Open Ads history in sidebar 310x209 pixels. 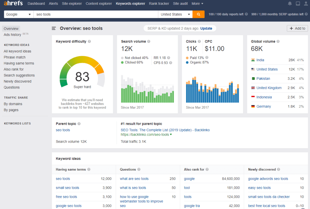pyautogui.click(x=12, y=35)
